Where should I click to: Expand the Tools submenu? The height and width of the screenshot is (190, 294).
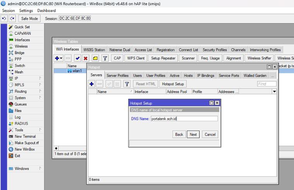(x=40, y=130)
